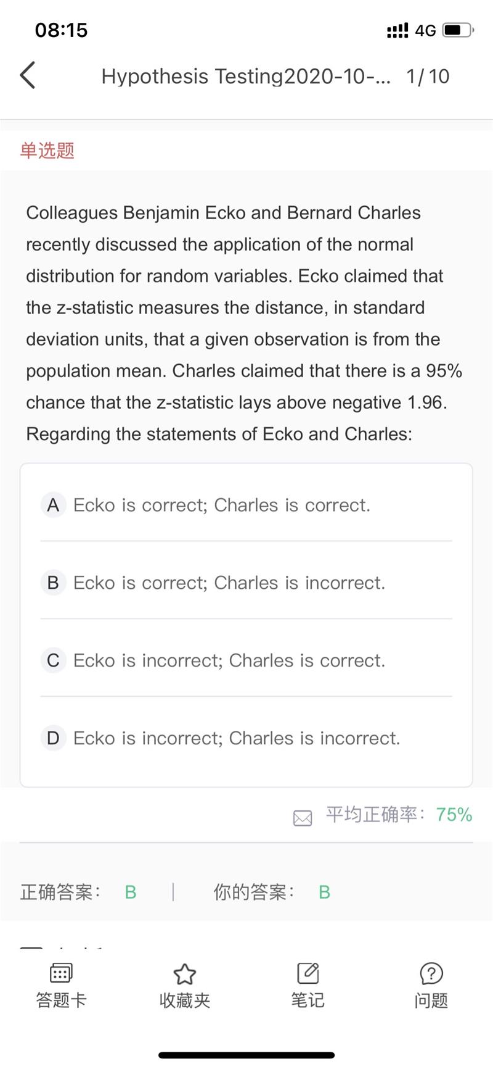Tap the cellular signal bars icon
493x1069 pixels.
pos(397,30)
